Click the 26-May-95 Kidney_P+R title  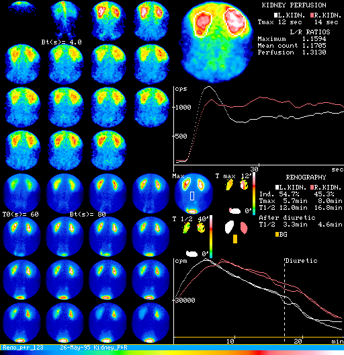[x=93, y=348]
